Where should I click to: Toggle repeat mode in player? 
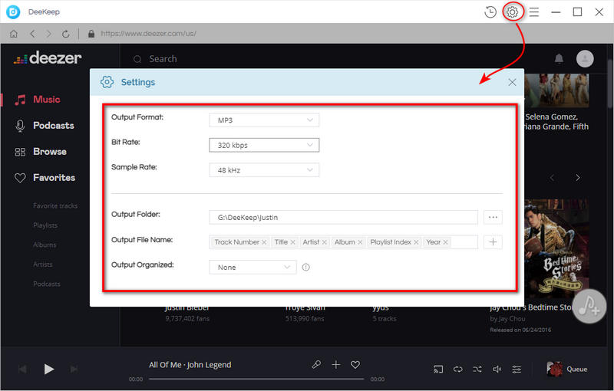tap(457, 369)
